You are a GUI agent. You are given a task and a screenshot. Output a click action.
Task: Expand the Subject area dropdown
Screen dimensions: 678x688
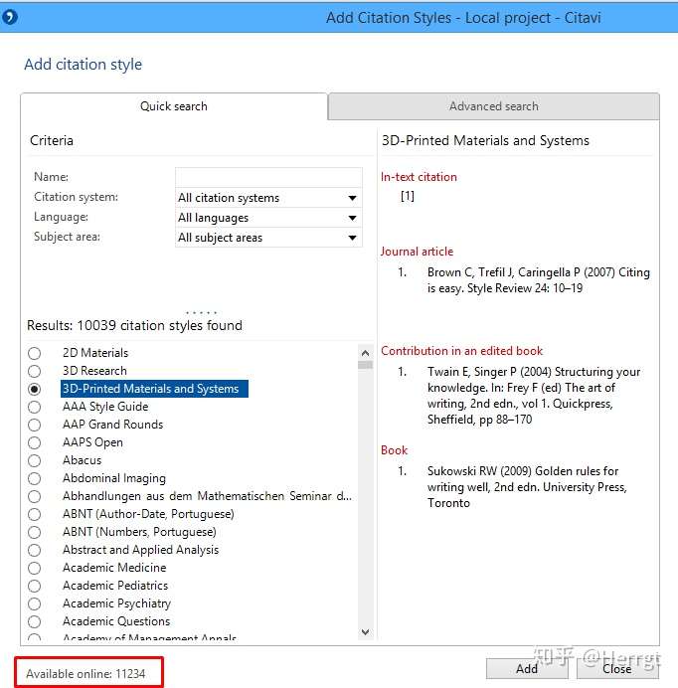pos(268,238)
